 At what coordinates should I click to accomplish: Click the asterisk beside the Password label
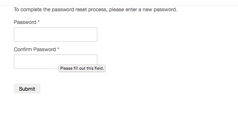click(39, 21)
